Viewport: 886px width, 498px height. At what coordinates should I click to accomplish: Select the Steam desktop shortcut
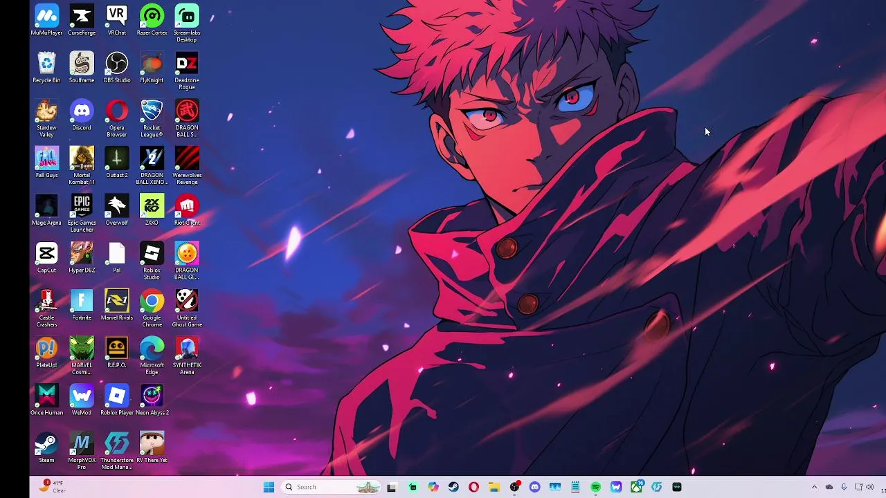[x=46, y=448]
